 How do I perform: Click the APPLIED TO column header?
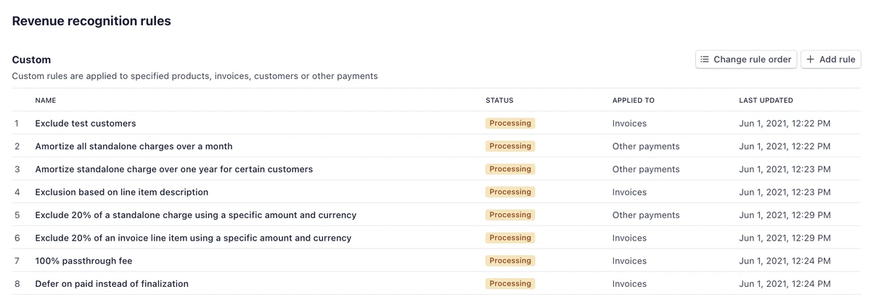coord(633,101)
